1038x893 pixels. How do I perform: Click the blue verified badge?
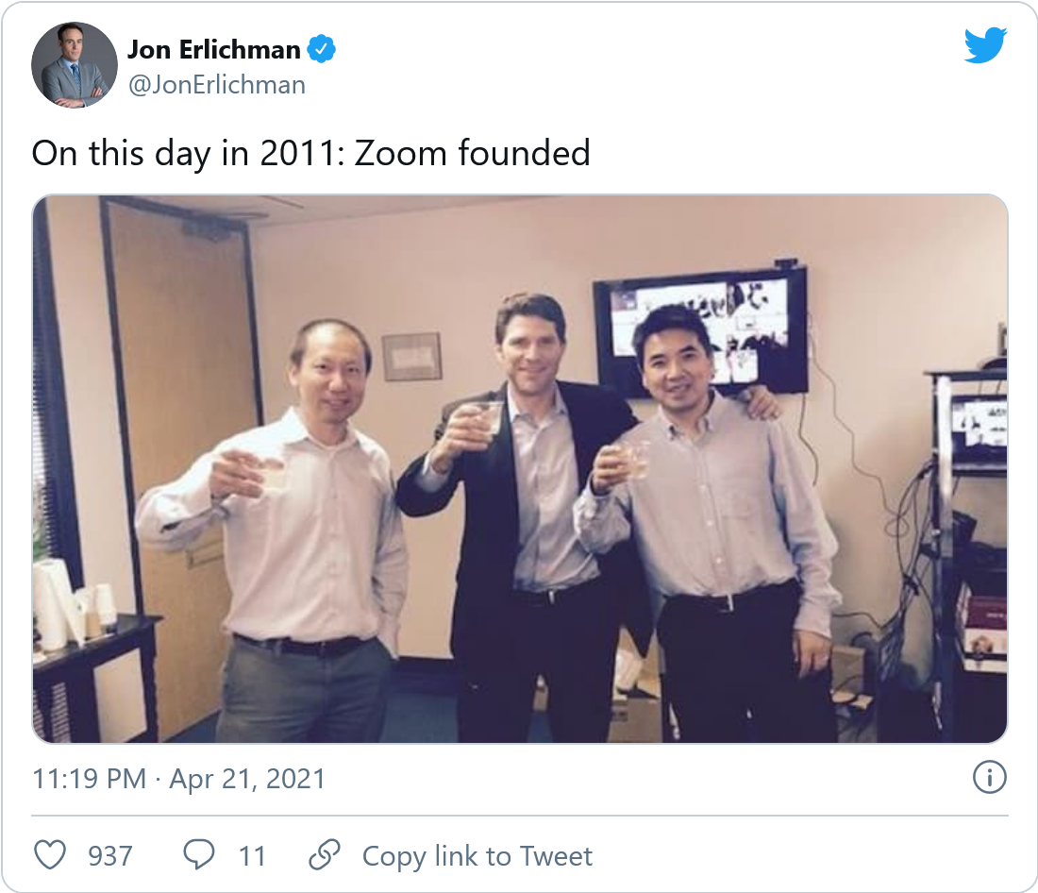coord(324,49)
